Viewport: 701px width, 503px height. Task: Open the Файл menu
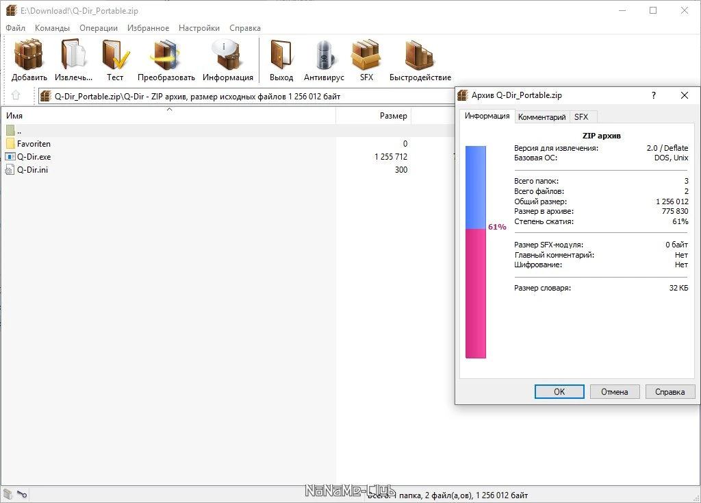15,27
